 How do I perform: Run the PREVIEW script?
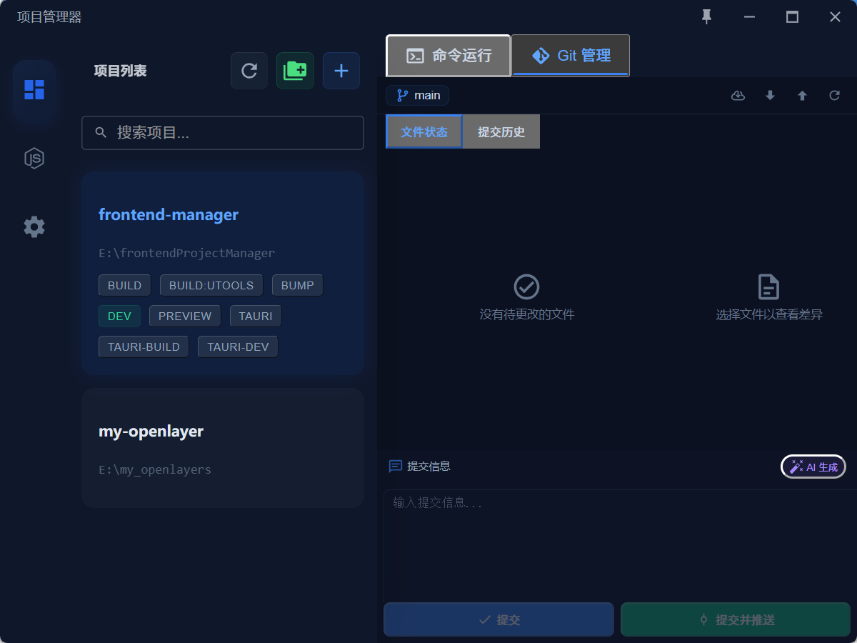tap(185, 316)
